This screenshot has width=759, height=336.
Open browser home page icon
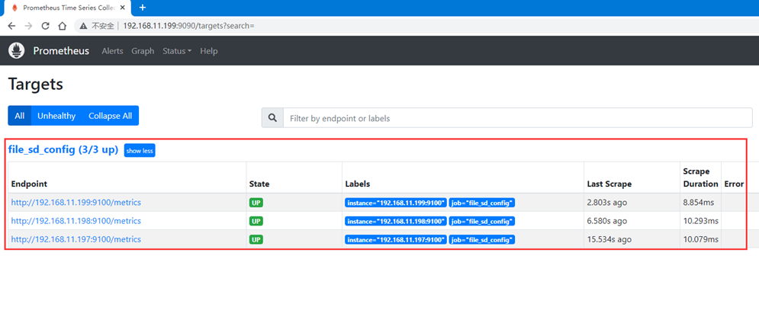pyautogui.click(x=62, y=26)
